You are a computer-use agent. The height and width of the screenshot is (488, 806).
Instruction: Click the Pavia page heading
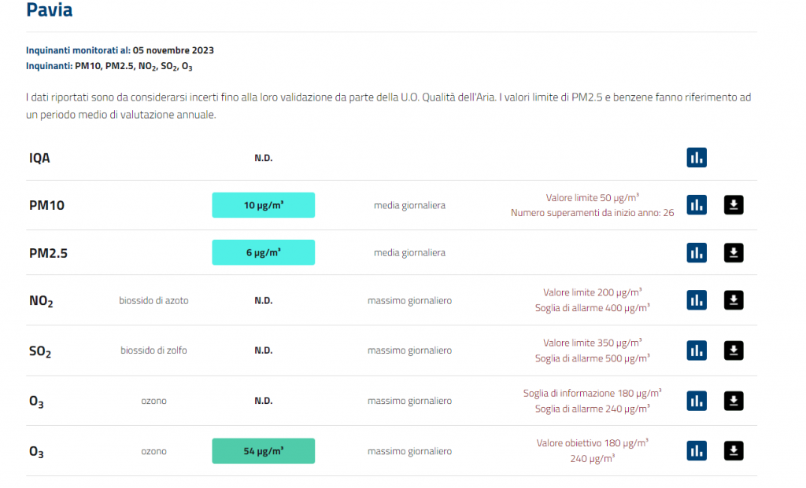(x=50, y=10)
